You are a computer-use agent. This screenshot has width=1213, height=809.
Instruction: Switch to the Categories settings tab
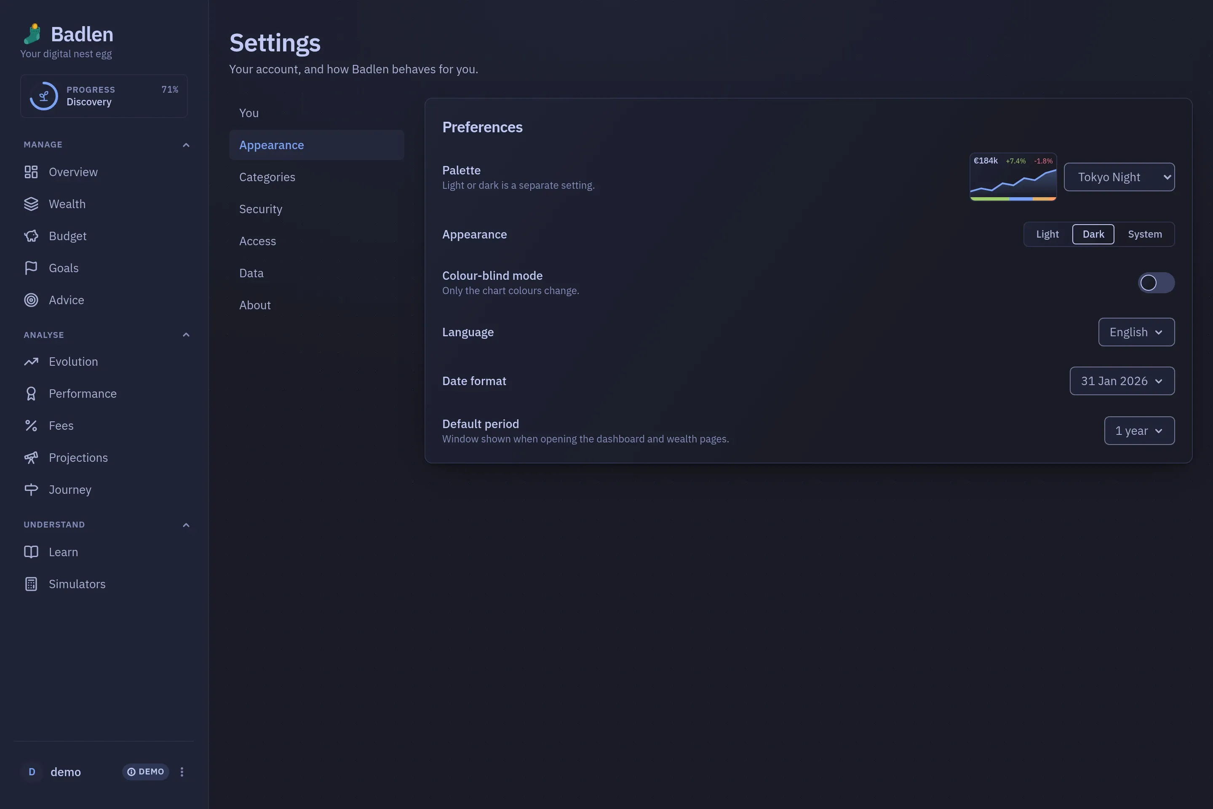click(x=316, y=177)
